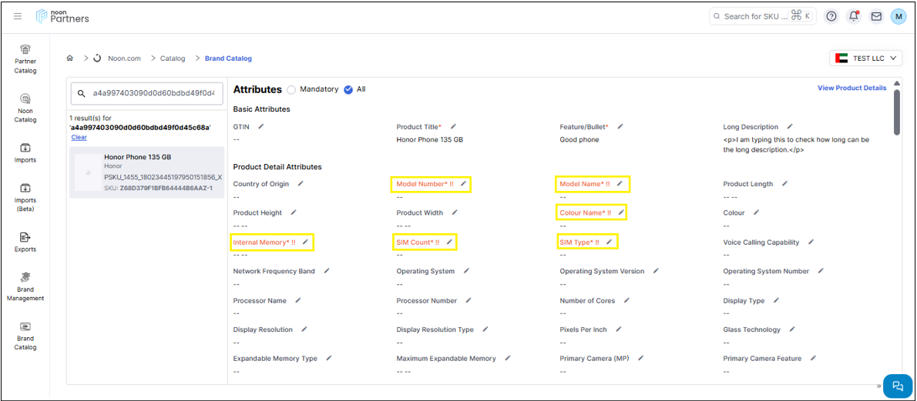
Task: Open the View Product Details link
Action: point(851,88)
